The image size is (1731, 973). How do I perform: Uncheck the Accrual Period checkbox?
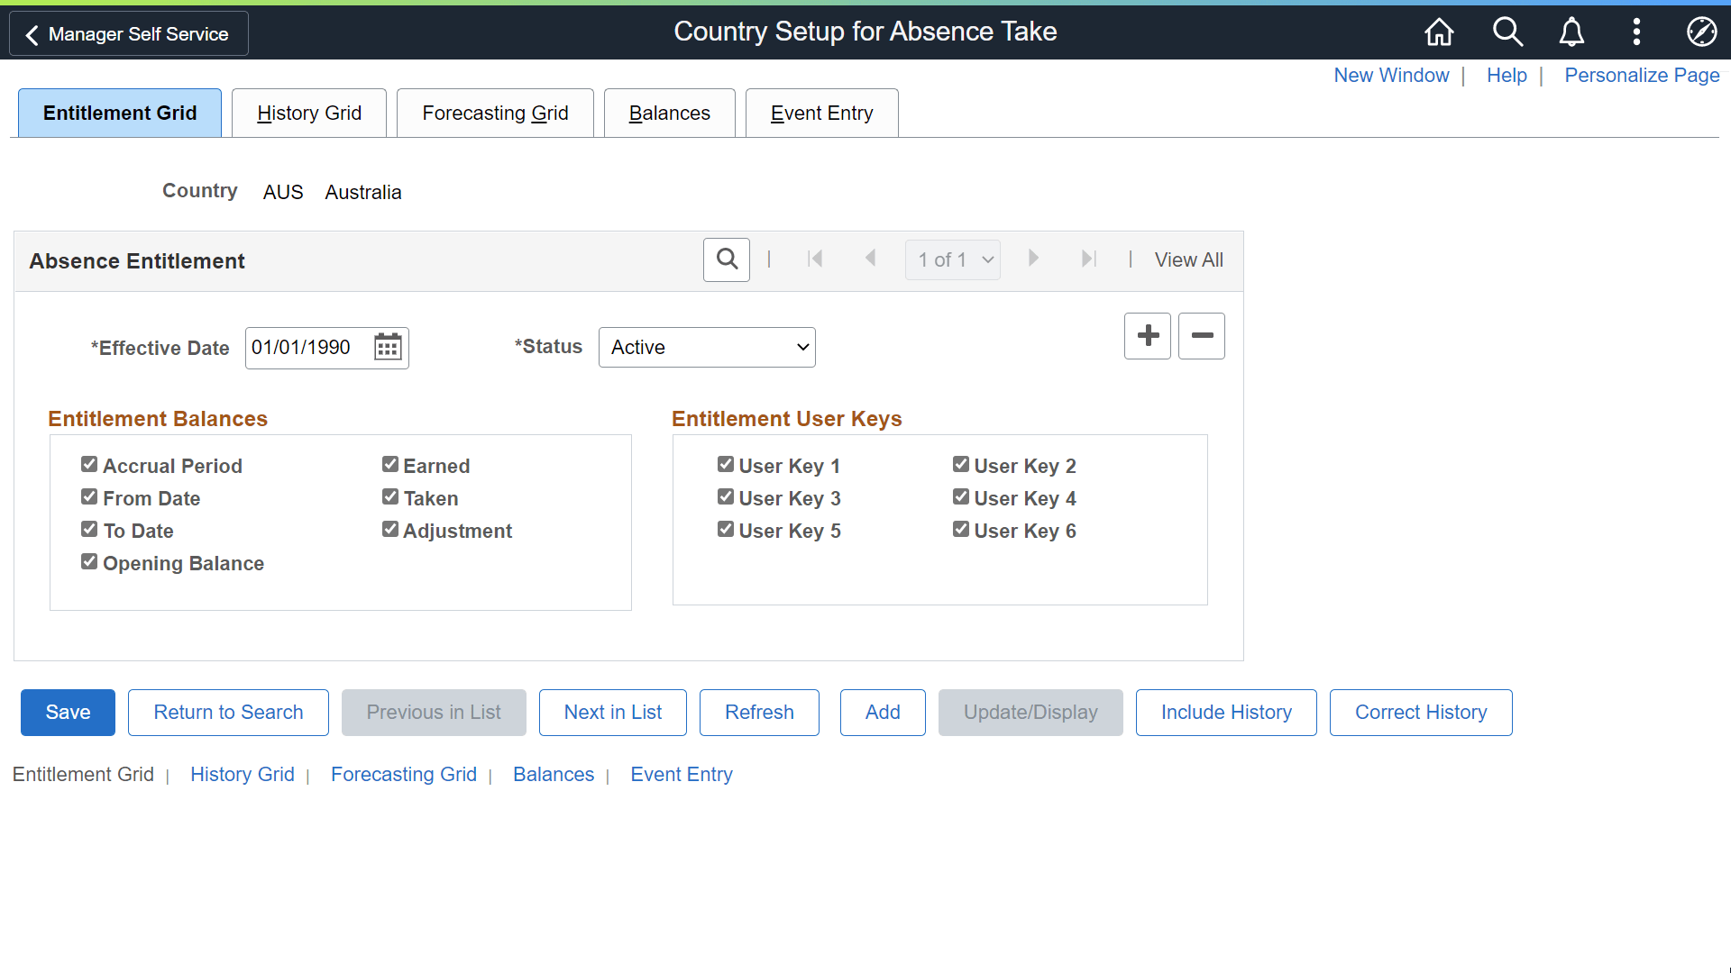pos(89,465)
